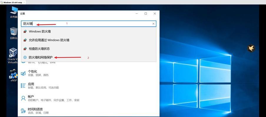Click the 设置 window title text
Screen dimensions: 266x117
point(23,14)
